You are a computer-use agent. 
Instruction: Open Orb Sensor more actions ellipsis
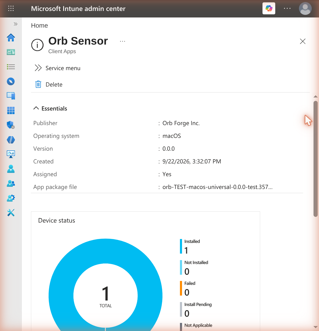pyautogui.click(x=123, y=41)
